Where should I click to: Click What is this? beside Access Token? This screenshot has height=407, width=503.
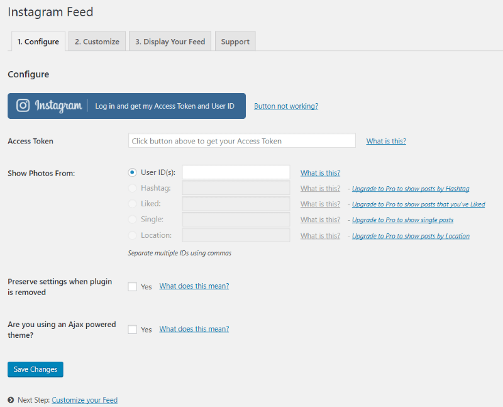tap(386, 141)
